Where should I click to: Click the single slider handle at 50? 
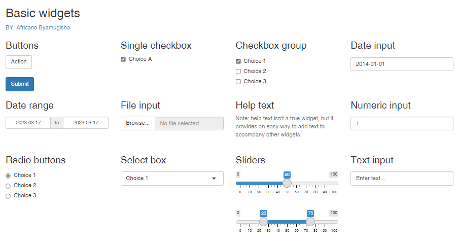point(287,183)
